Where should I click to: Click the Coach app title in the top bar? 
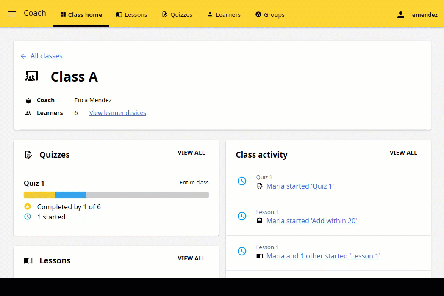coord(35,13)
